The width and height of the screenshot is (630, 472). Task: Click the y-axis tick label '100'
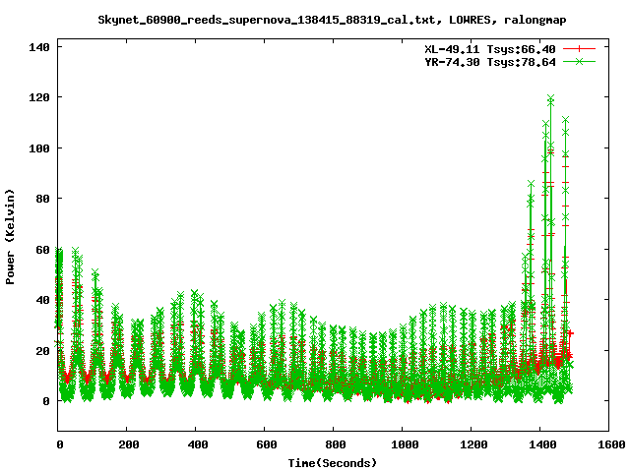coord(39,148)
